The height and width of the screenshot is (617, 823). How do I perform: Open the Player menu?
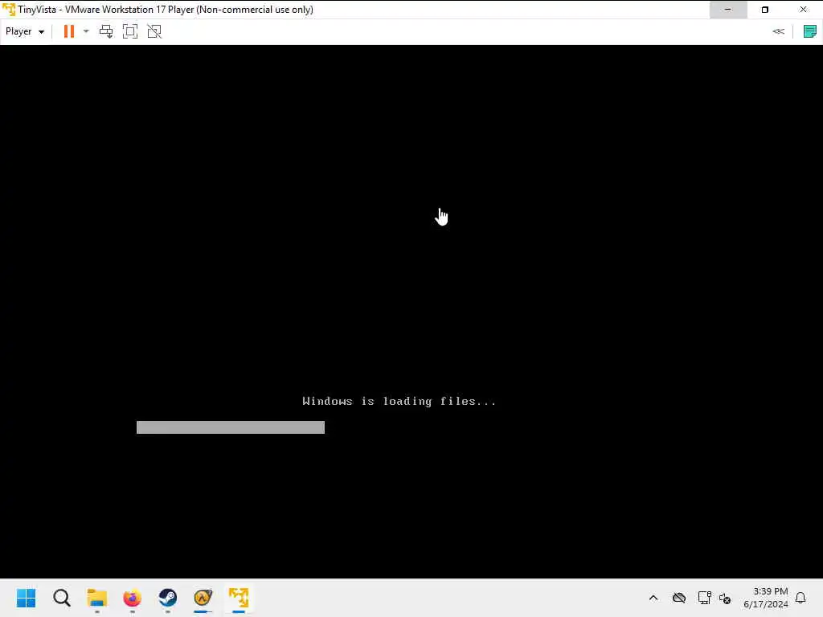click(x=25, y=31)
